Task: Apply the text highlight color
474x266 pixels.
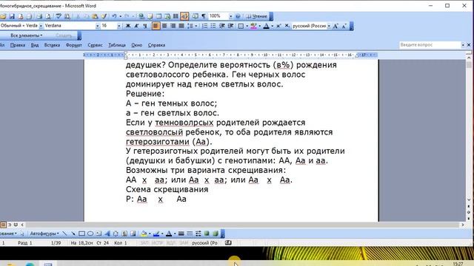Action: 253,26
